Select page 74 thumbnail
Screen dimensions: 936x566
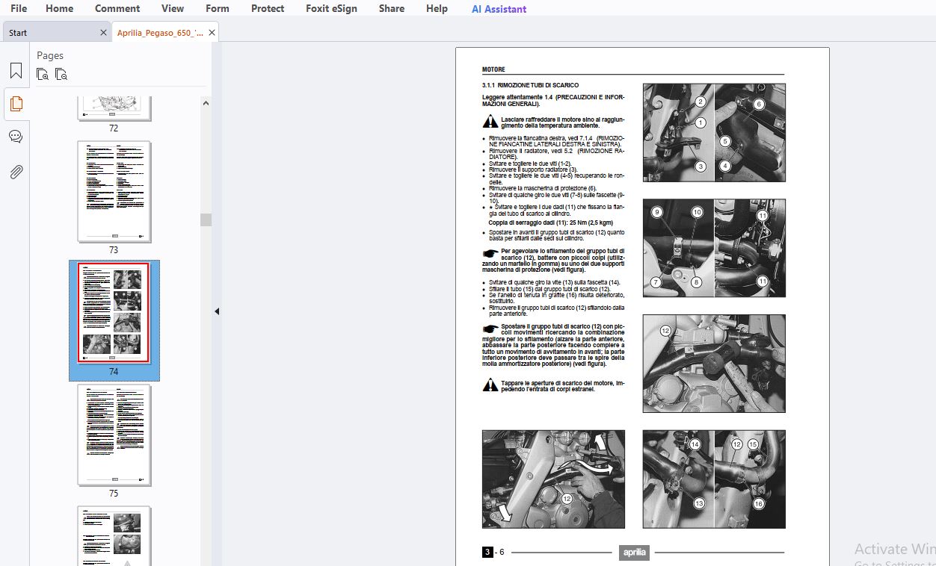tap(114, 313)
